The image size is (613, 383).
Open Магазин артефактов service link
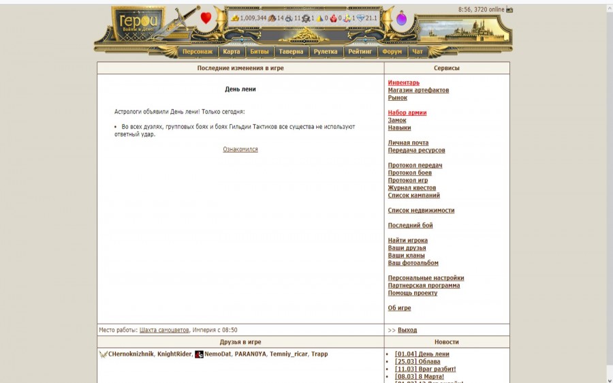[x=418, y=91]
